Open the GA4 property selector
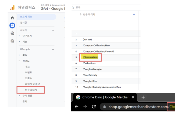 click(53, 9)
